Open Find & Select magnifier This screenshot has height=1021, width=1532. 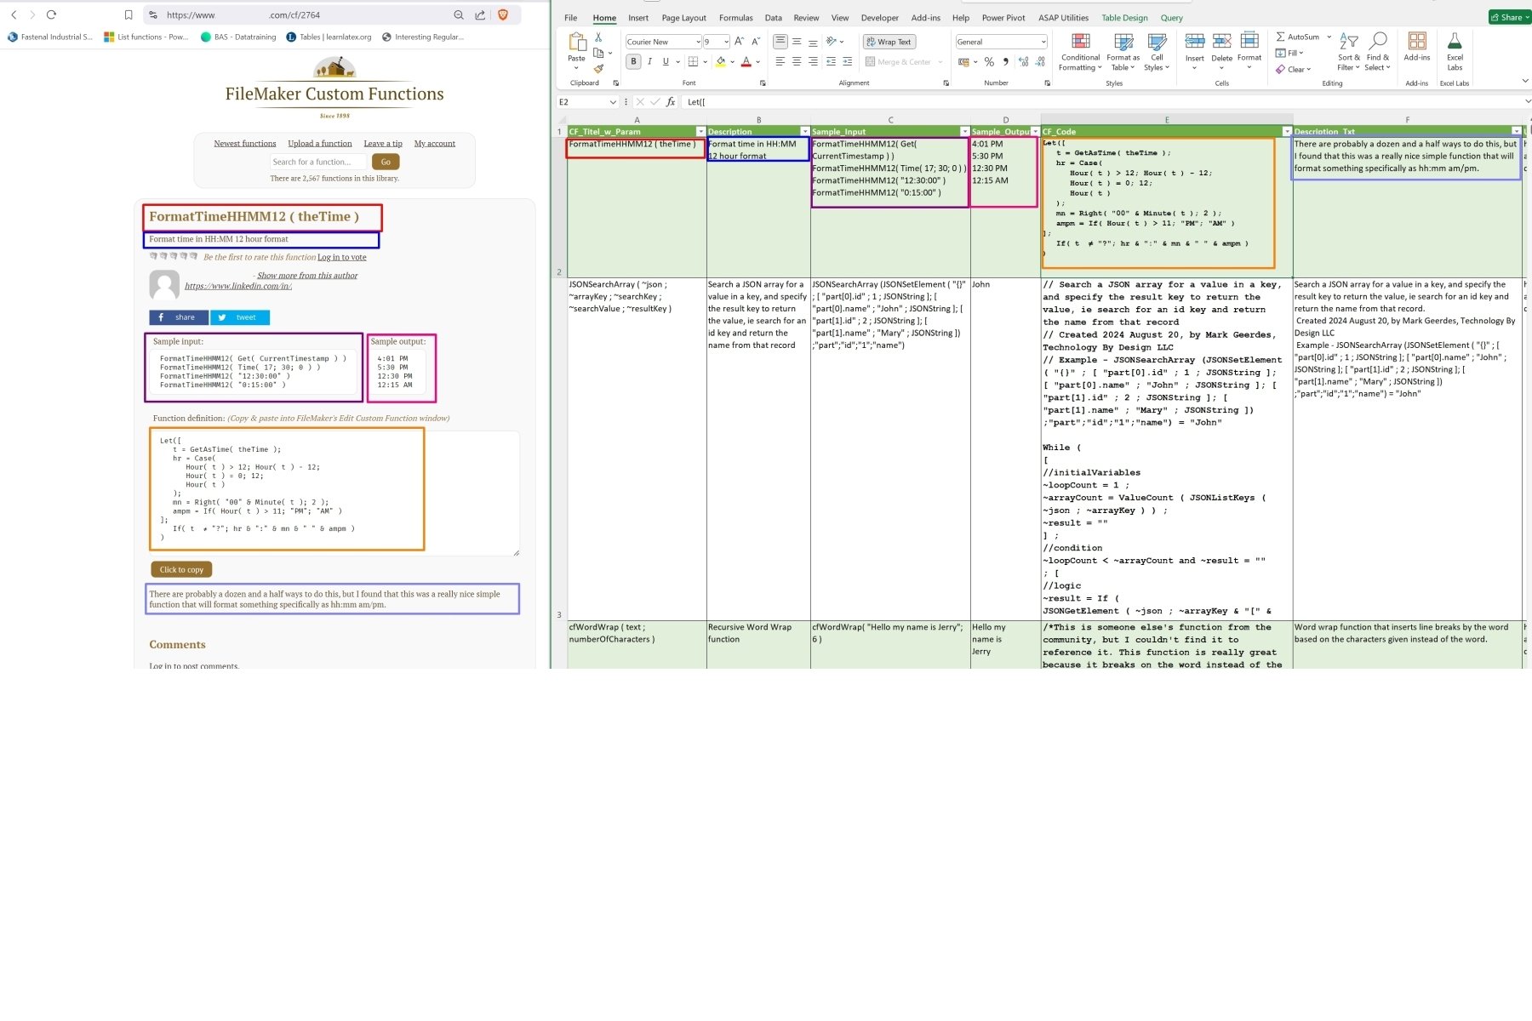[x=1378, y=52]
